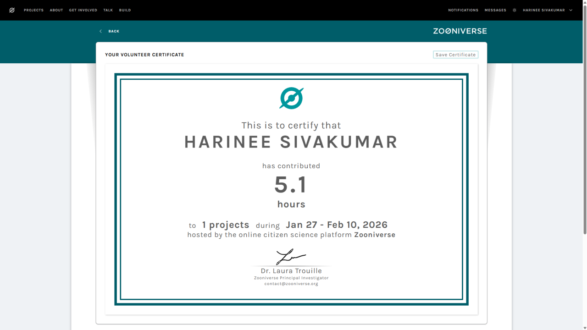
Task: Click the date range Jan 27 - Feb 10, 2026
Action: tap(337, 225)
